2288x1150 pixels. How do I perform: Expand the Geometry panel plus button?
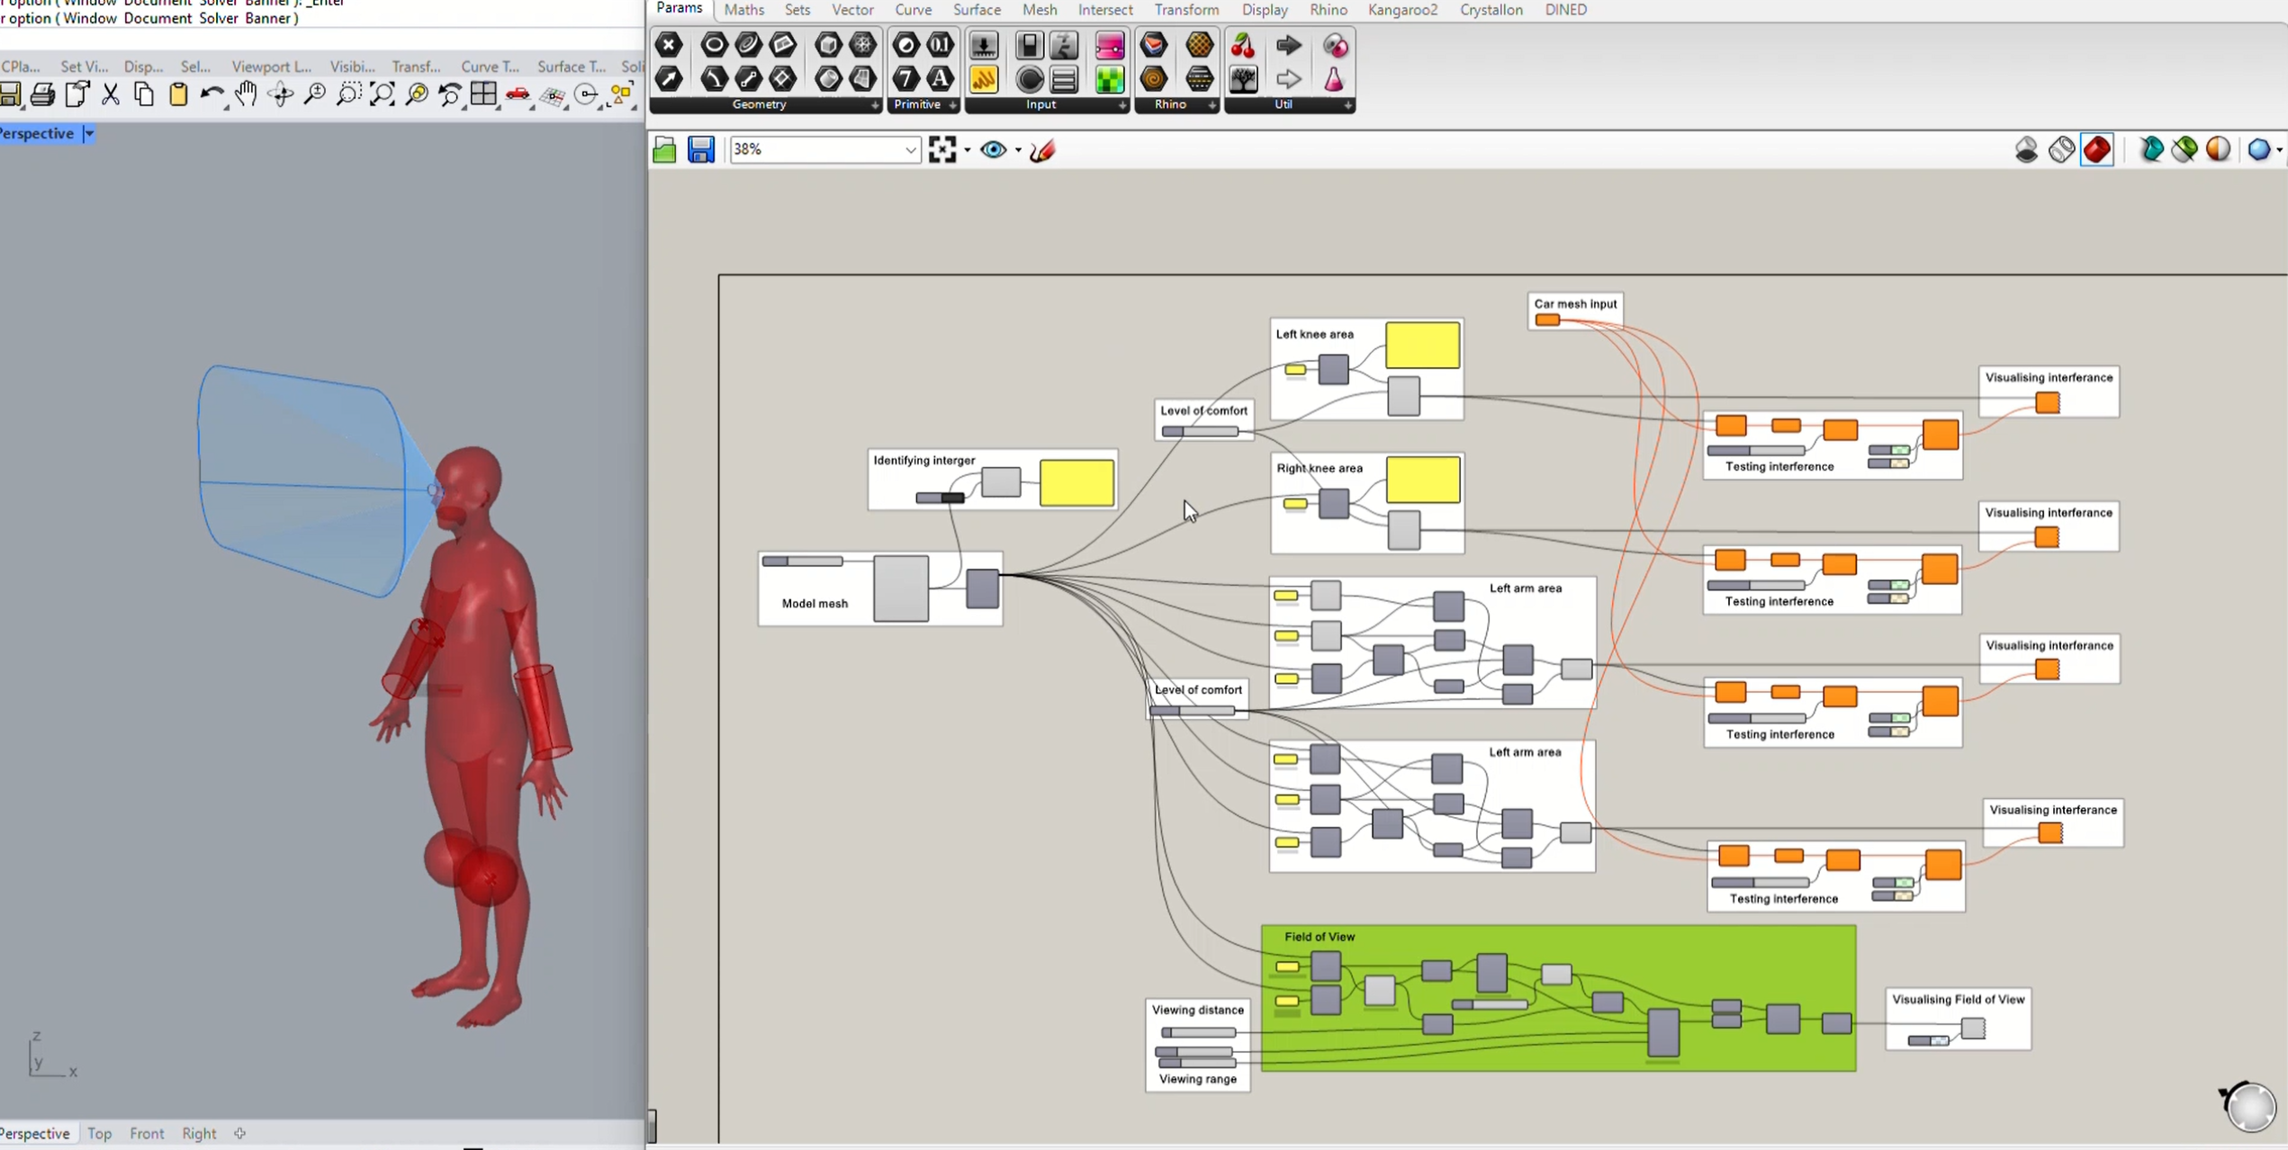[874, 105]
